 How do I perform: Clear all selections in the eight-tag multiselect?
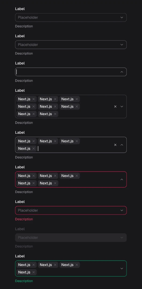coord(115,106)
